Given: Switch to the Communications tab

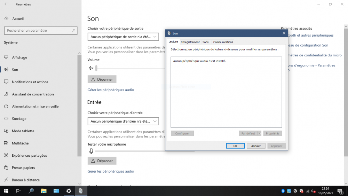Looking at the screenshot, I should [x=223, y=42].
